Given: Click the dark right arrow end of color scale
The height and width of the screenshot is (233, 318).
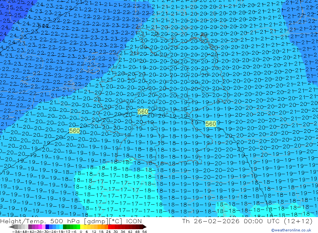Looking at the screenshot, I should (145, 227).
